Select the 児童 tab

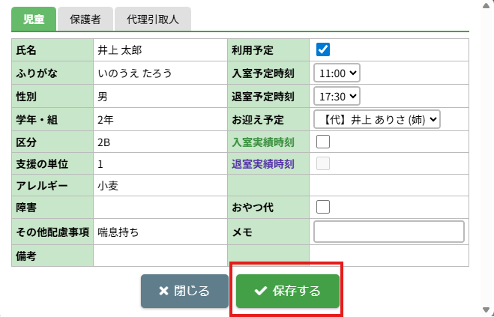point(33,19)
